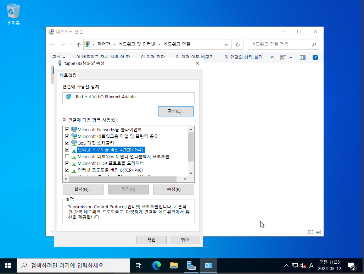
Task: Select the Microsoft LLDP 프로토콜 드라이버 row text
Action: 111,163
